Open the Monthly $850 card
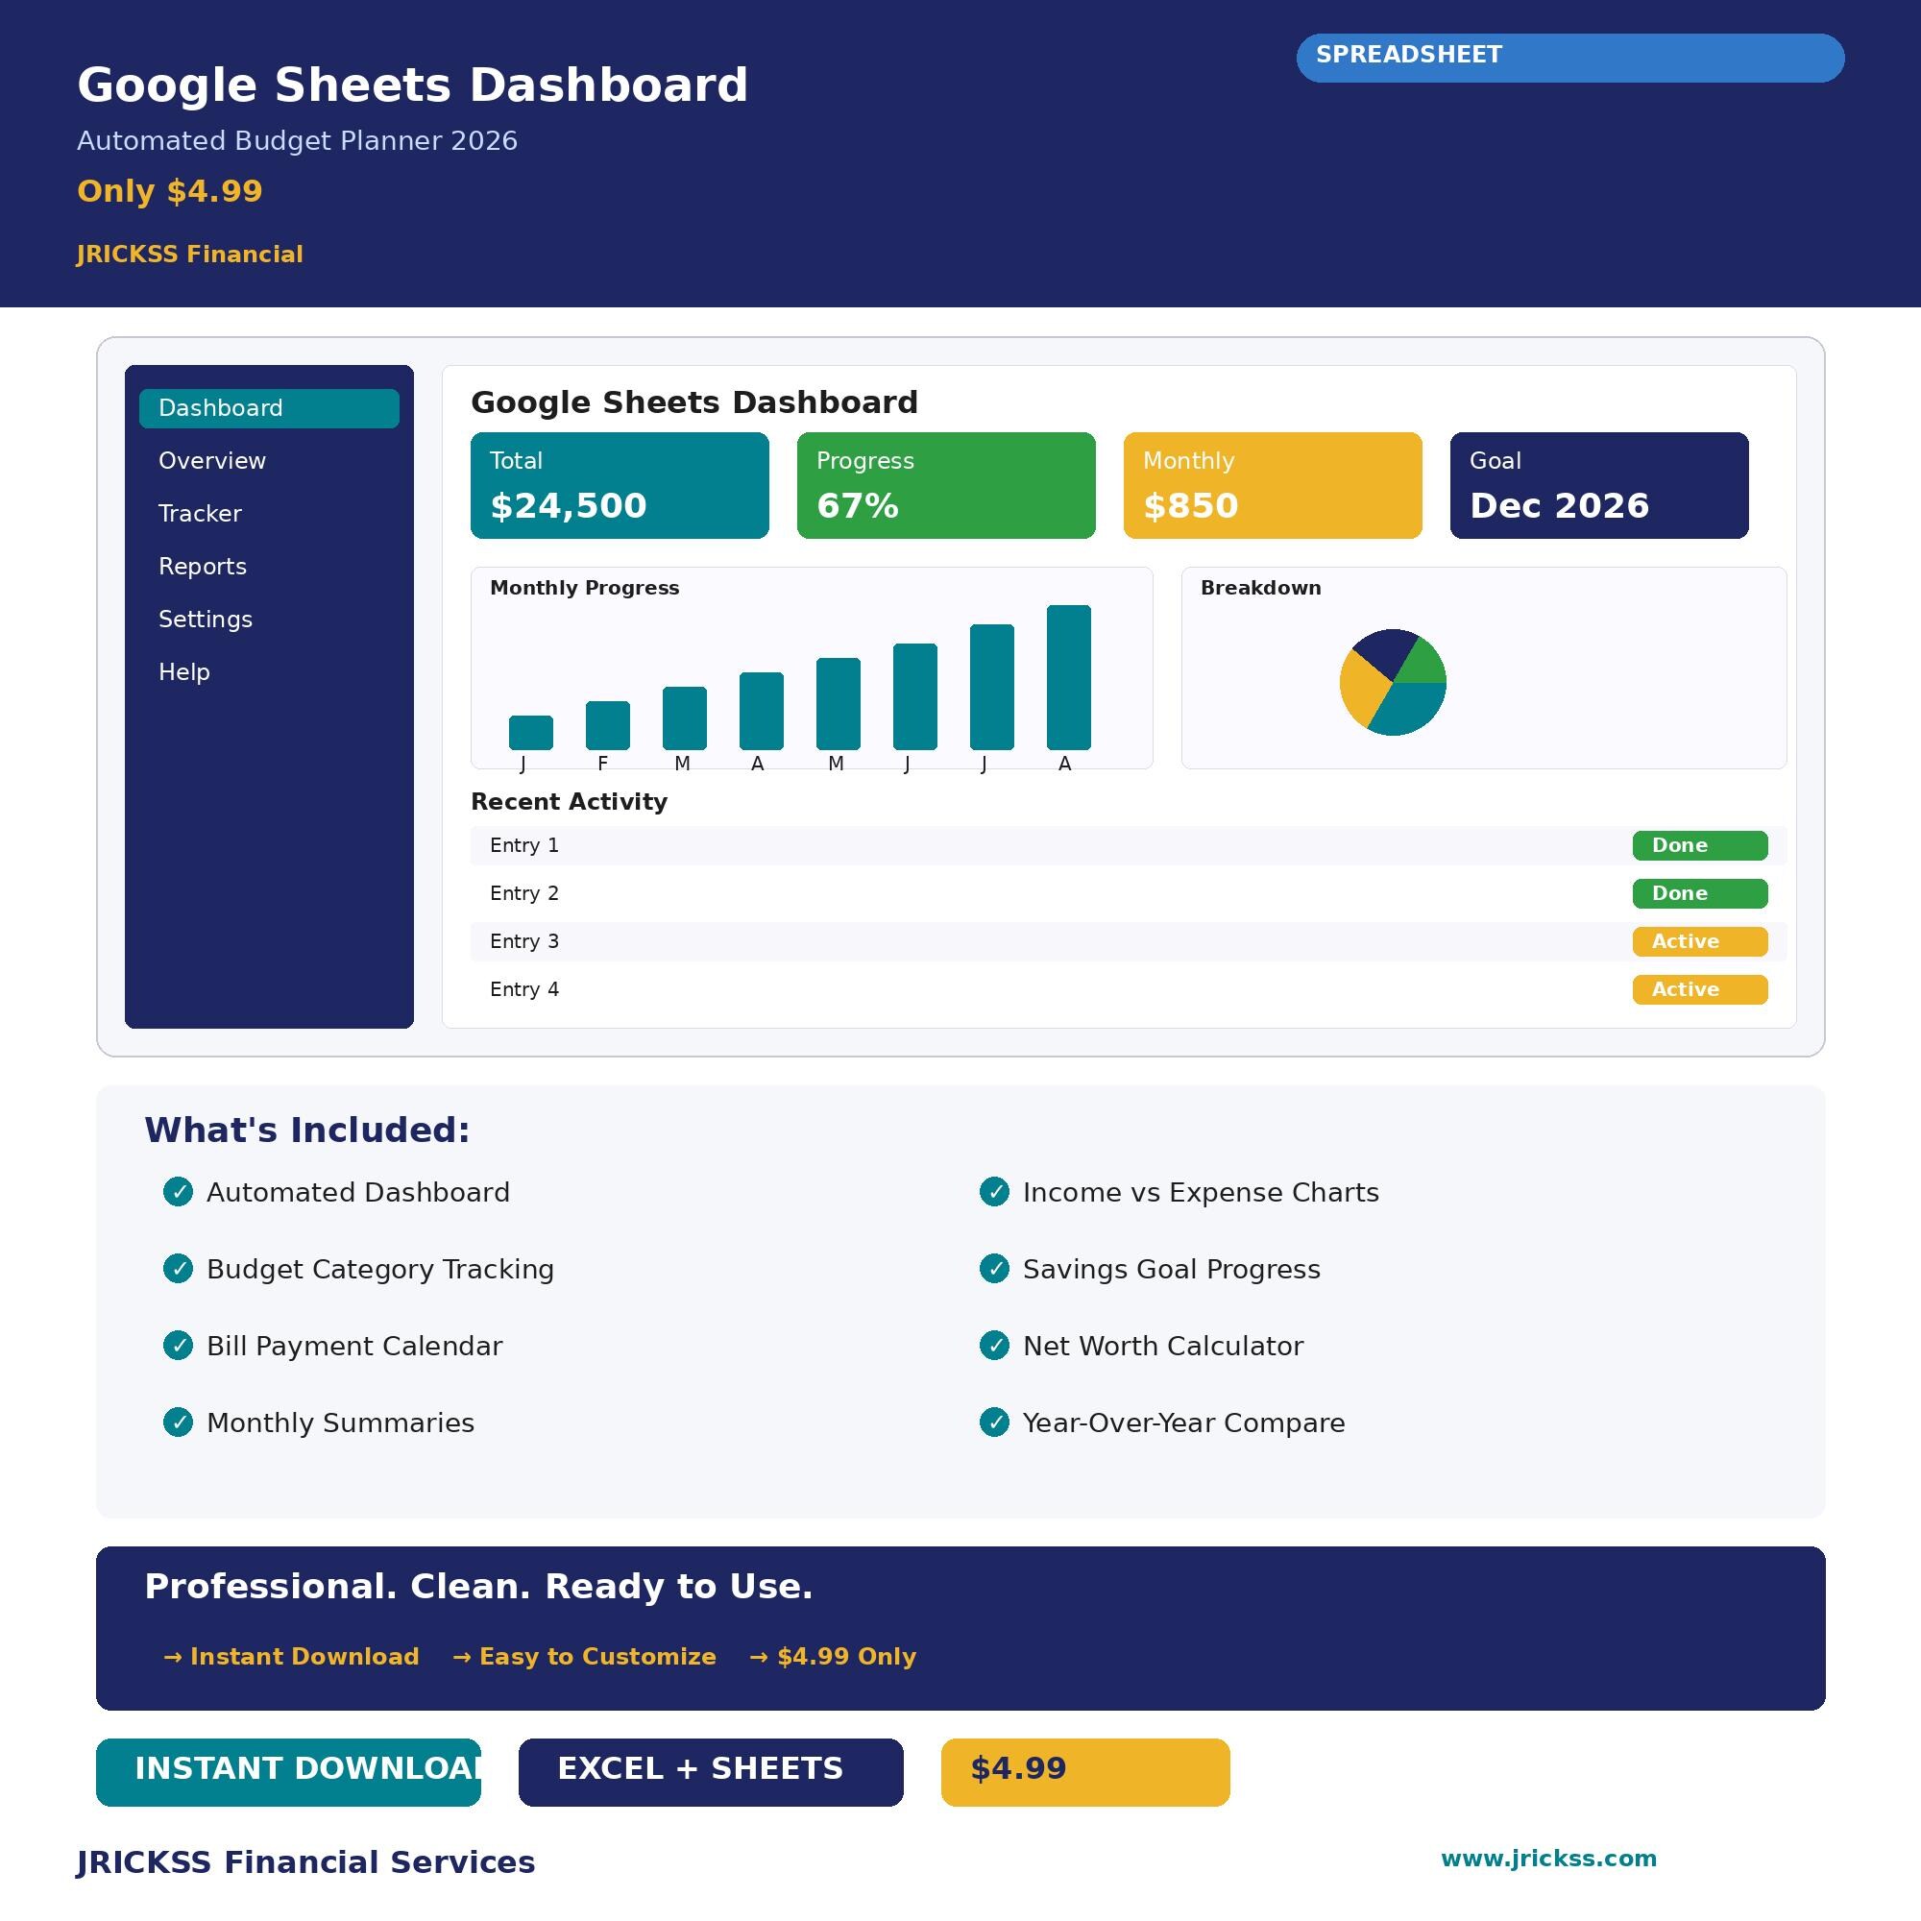 click(1273, 485)
